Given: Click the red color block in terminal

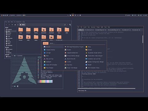Looking at the screenshot, I should pyautogui.click(x=40, y=81).
